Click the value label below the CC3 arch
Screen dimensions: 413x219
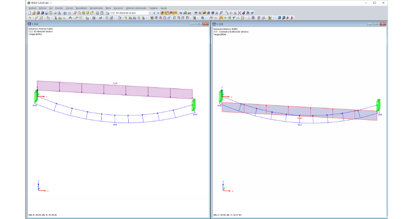tap(299, 125)
